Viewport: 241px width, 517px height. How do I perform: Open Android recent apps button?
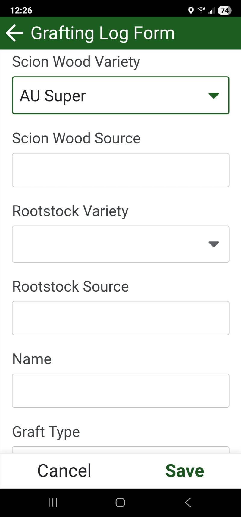pos(53,502)
